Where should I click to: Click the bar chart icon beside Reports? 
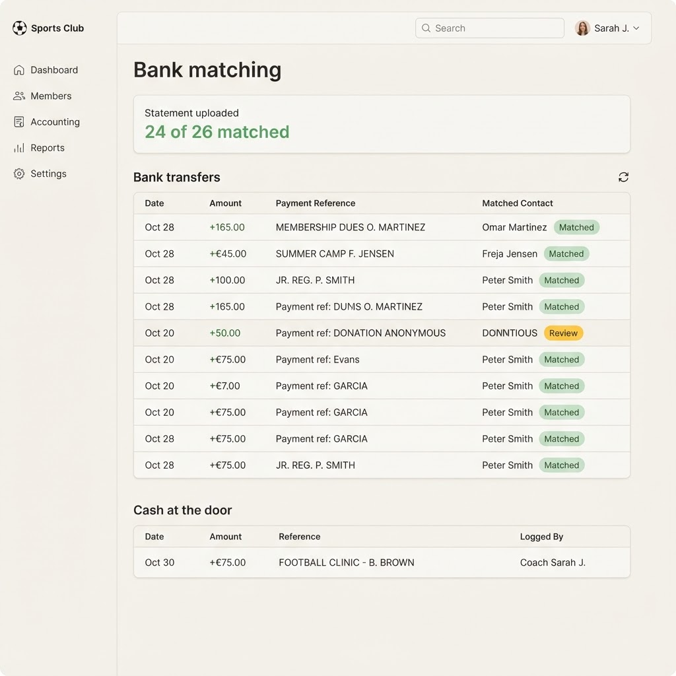click(19, 148)
